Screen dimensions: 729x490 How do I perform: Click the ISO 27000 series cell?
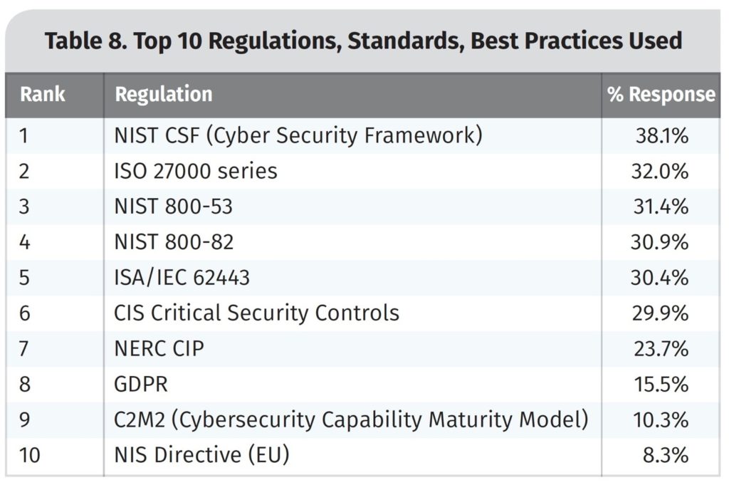click(196, 171)
